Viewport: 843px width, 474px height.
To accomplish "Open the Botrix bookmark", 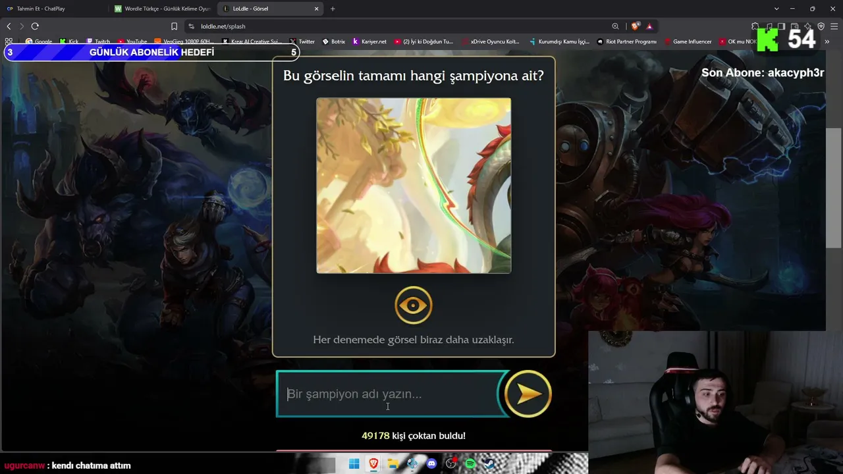I will 334,41.
